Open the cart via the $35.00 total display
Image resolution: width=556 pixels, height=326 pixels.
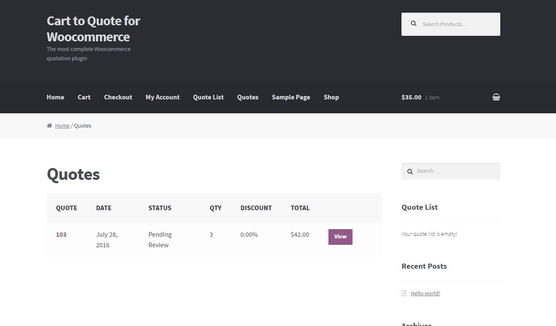coord(411,97)
